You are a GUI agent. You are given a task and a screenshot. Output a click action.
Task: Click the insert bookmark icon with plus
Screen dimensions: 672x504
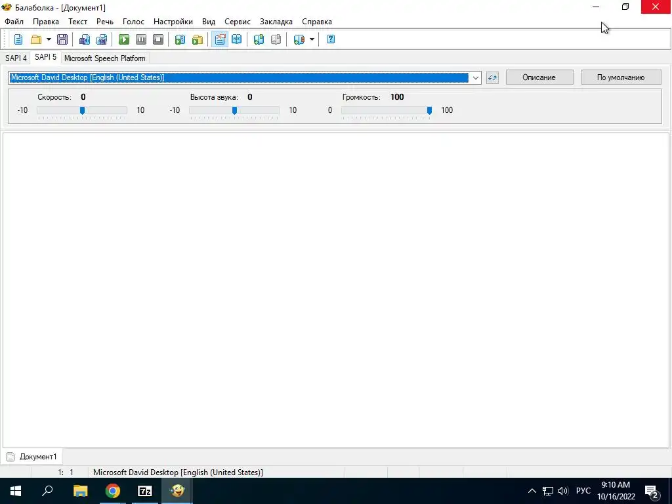tap(259, 39)
